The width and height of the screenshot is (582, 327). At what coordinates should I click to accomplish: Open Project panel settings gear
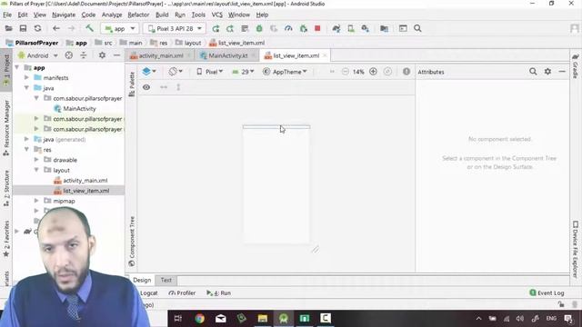[x=102, y=55]
